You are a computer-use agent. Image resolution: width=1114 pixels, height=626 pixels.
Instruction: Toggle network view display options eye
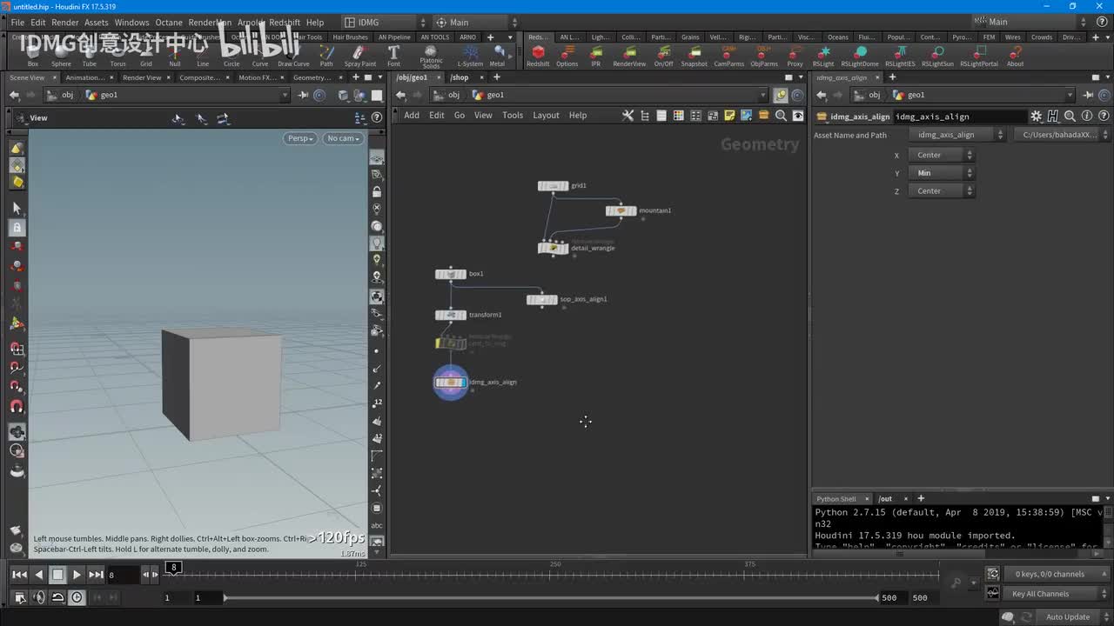tap(798, 116)
